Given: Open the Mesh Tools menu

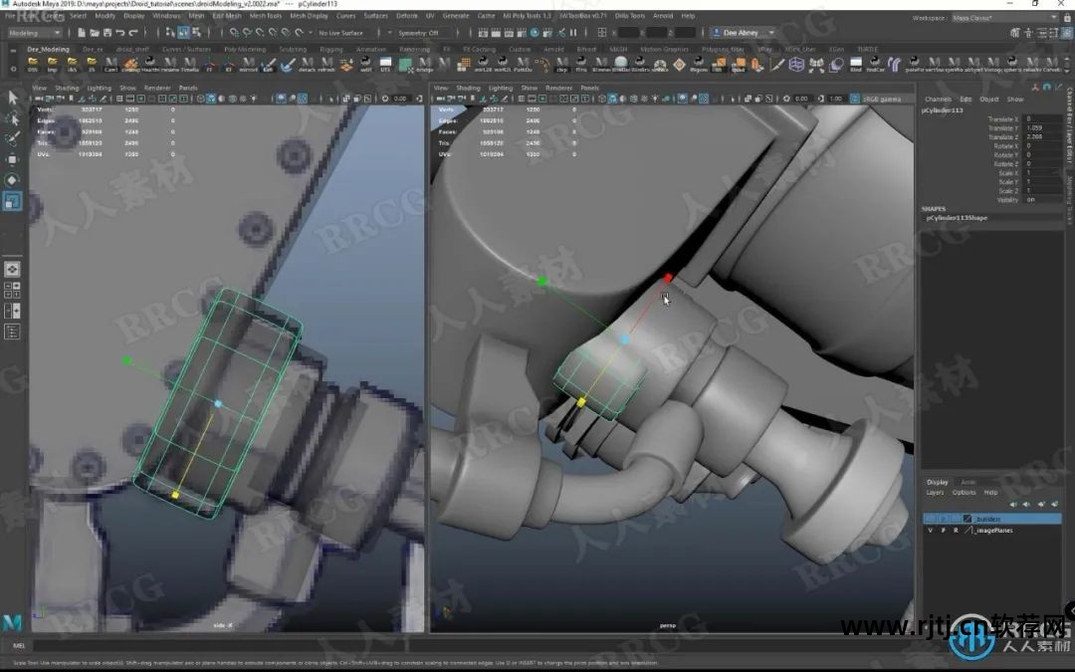Looking at the screenshot, I should coord(265,16).
